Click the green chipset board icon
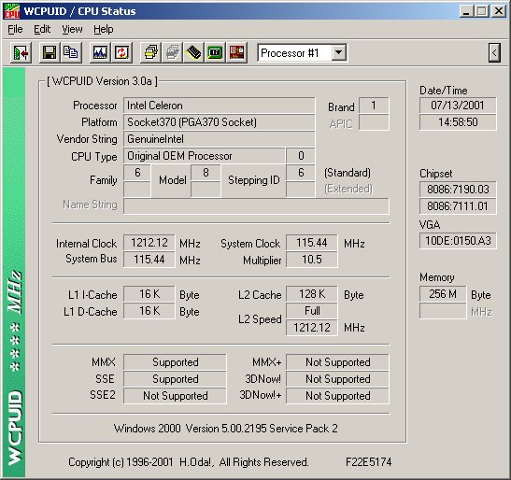 tap(215, 52)
